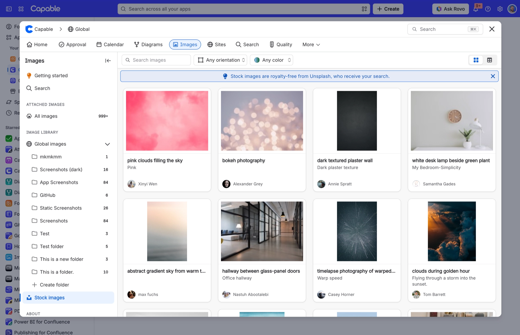Dismiss the Unsplash royalty-free info banner
The width and height of the screenshot is (520, 335).
click(x=493, y=76)
